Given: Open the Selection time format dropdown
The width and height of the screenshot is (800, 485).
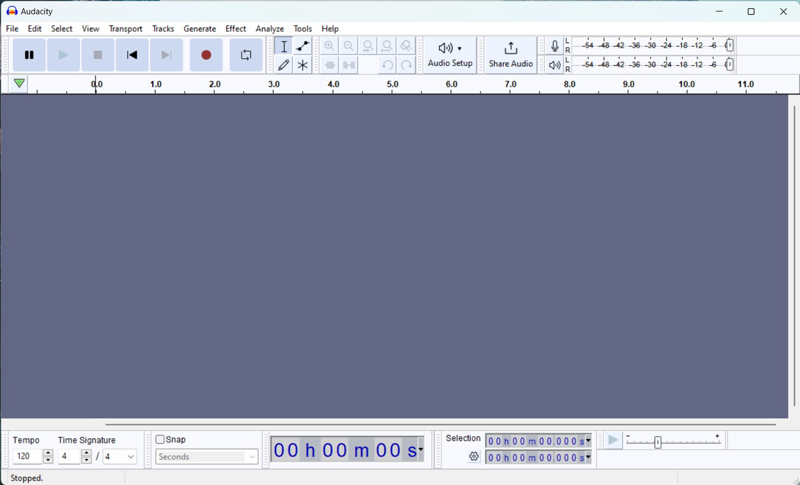Looking at the screenshot, I should pyautogui.click(x=586, y=441).
